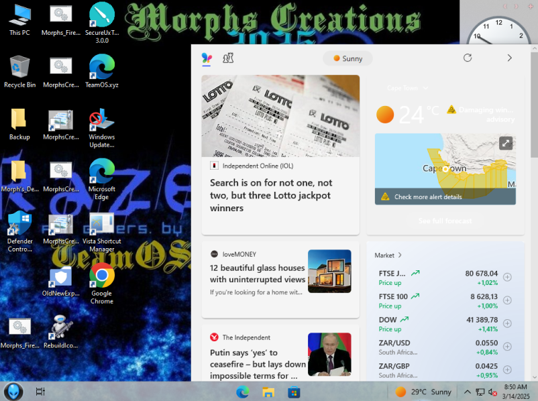538x401 pixels.
Task: Refresh the widgets feed
Action: pyautogui.click(x=468, y=58)
